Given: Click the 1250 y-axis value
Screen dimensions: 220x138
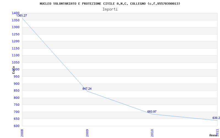Looking at the screenshot, I should 16,34.
